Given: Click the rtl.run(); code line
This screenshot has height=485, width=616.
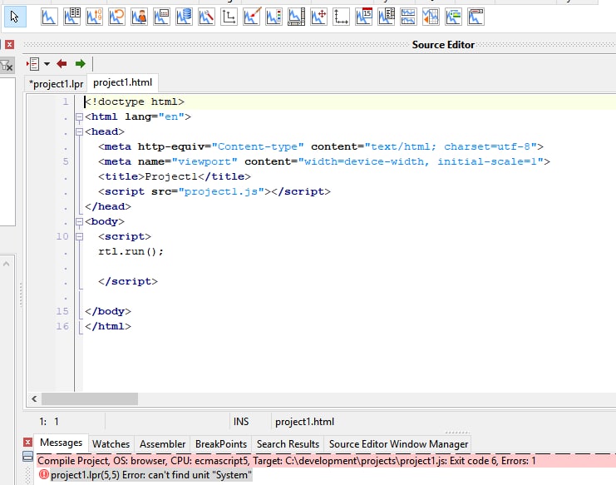Looking at the screenshot, I should [x=131, y=251].
